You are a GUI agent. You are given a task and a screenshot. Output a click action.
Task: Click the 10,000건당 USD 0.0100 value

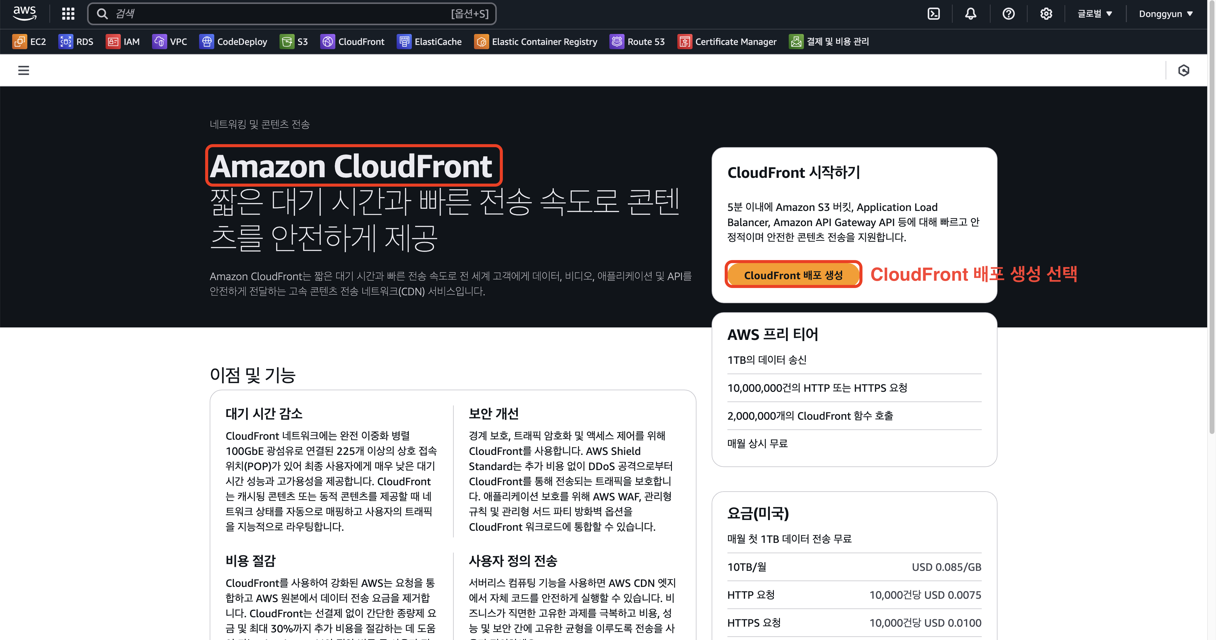pos(925,622)
